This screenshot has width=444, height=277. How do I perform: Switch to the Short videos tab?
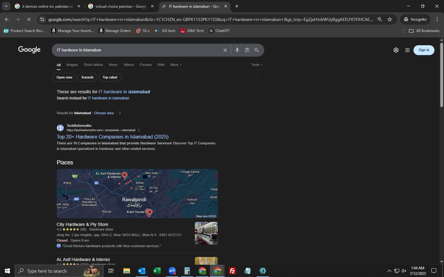(x=93, y=65)
